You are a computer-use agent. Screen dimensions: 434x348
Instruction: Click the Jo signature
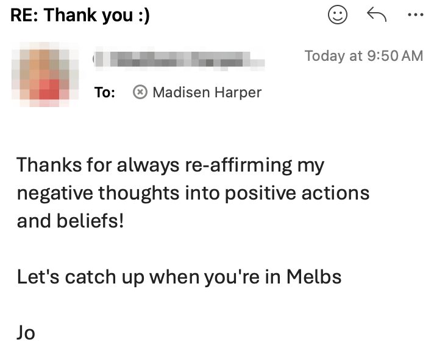[x=26, y=332]
